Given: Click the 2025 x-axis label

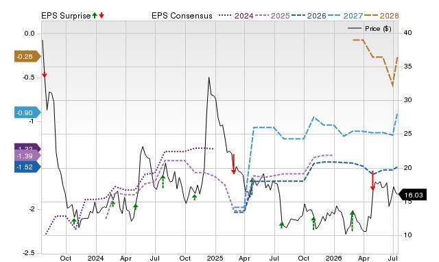Looking at the screenshot, I should tap(215, 258).
